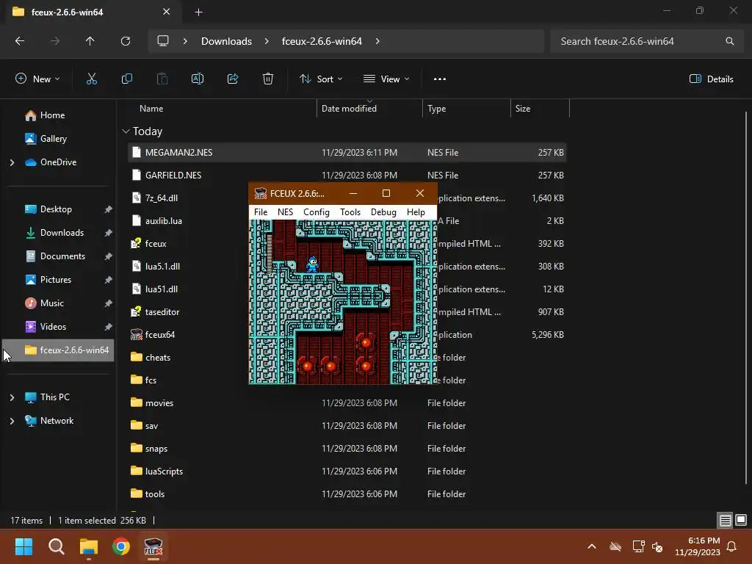Screen dimensions: 752x564
Task: Open the File menu in FCEUX
Action: point(261,212)
